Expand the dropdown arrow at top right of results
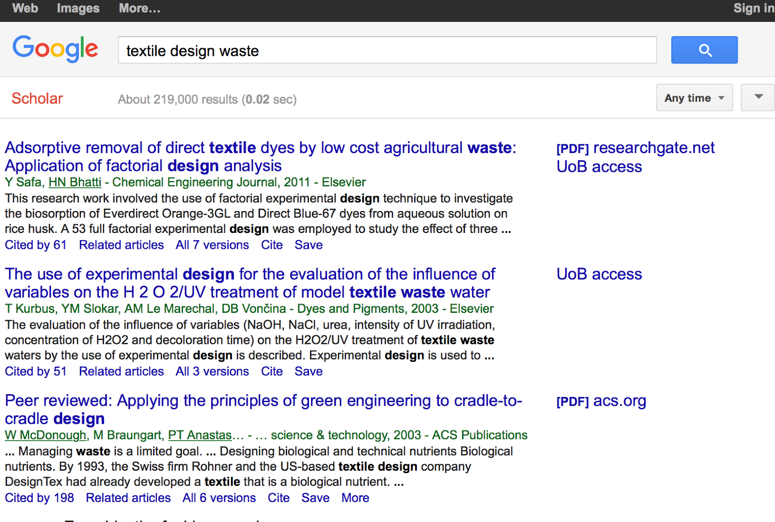This screenshot has width=775, height=522. (x=757, y=97)
